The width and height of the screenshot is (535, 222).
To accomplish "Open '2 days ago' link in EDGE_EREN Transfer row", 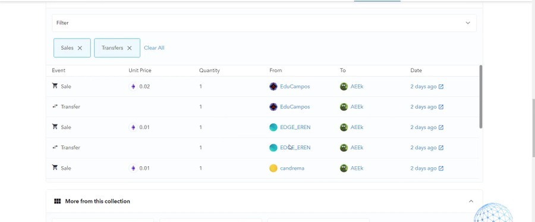I will 423,148.
